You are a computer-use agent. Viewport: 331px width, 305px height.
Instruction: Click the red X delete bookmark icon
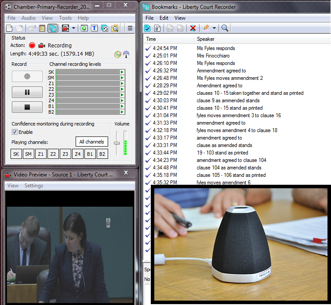pos(193,28)
